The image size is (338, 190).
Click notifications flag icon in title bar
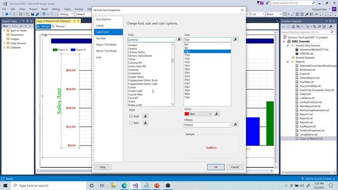pos(260,3)
